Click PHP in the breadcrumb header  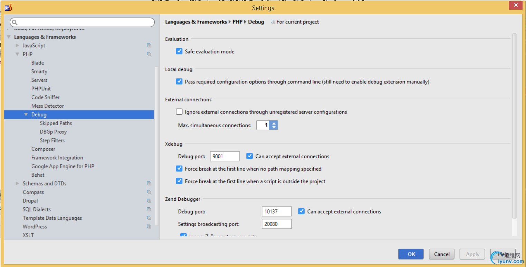237,22
